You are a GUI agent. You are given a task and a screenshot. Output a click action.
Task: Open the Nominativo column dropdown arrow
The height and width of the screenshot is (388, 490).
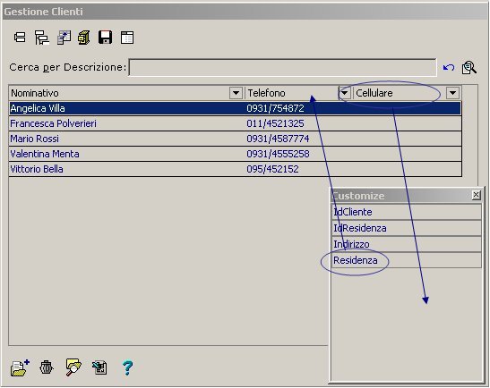click(x=236, y=93)
